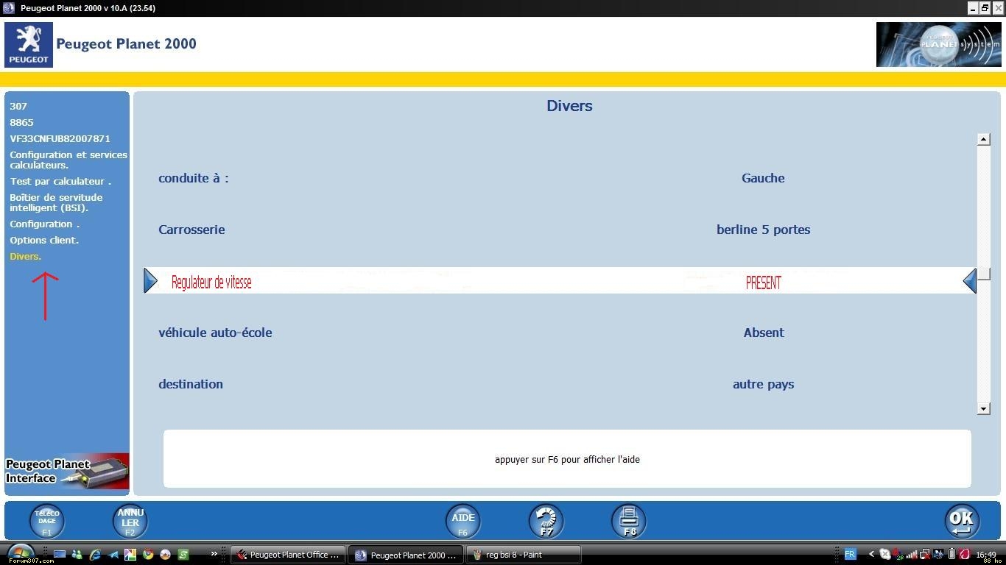Image resolution: width=1006 pixels, height=565 pixels.
Task: Click the Annuler F2 button
Action: 130,521
